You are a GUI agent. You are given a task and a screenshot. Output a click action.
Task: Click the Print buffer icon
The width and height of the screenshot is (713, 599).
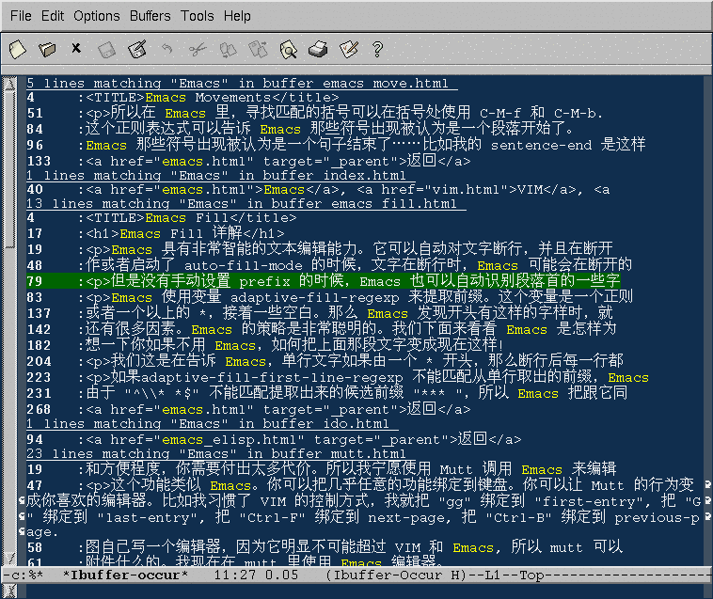[318, 48]
